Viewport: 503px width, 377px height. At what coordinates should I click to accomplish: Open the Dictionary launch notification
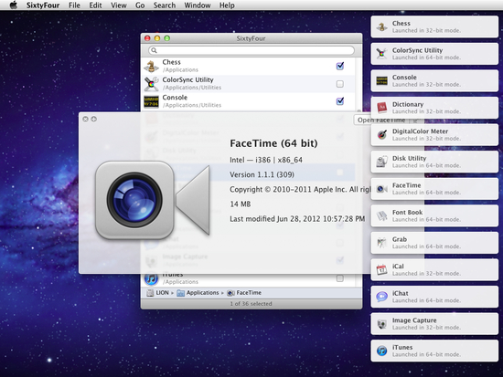click(x=434, y=108)
